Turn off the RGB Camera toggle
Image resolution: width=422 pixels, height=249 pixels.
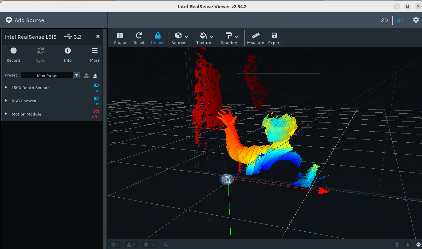pyautogui.click(x=96, y=99)
